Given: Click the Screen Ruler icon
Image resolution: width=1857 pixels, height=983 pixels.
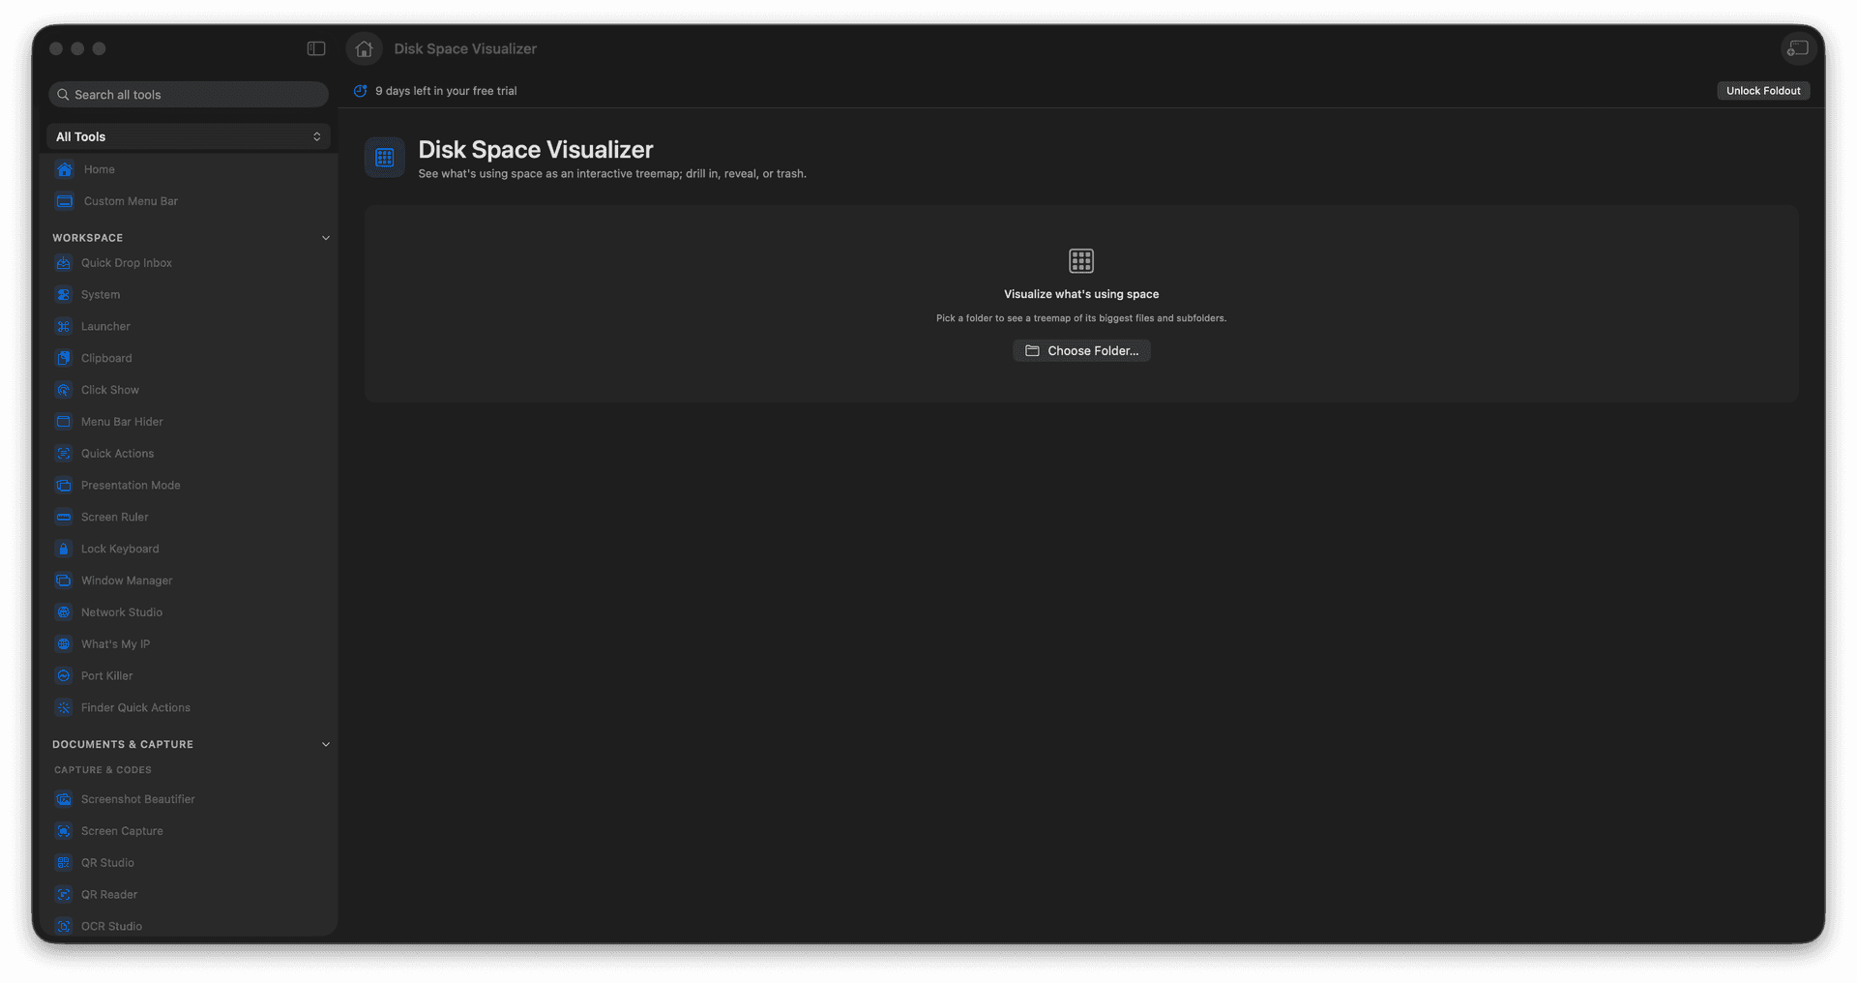Looking at the screenshot, I should [x=64, y=518].
